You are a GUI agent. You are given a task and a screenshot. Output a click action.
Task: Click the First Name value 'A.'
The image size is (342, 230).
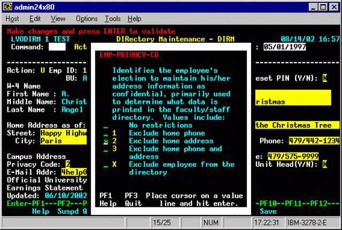[x=66, y=94]
